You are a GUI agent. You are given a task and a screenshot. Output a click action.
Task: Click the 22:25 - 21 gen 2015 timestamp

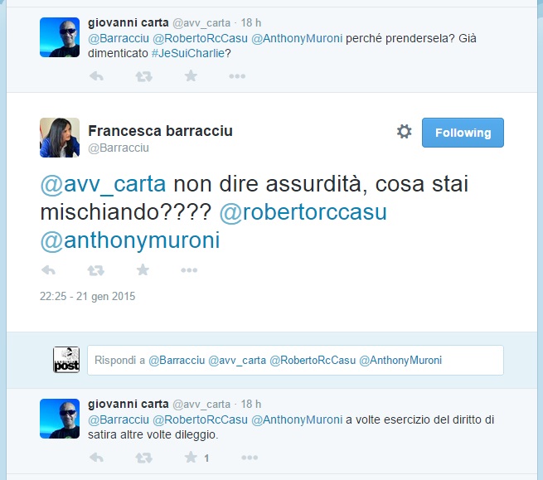point(87,297)
